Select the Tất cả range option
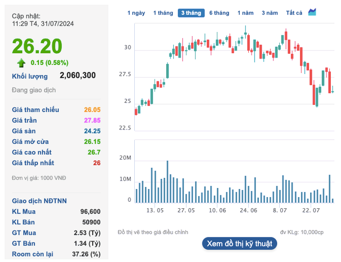The height and width of the screenshot is (262, 341). tap(294, 13)
